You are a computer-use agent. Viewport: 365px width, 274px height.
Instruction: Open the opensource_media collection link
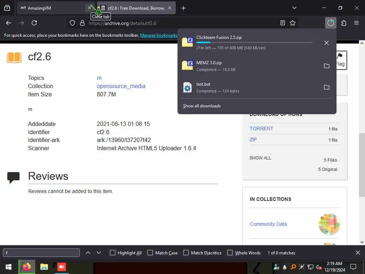point(121,86)
